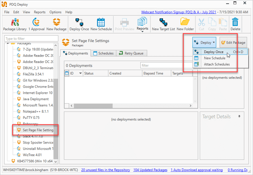Sort by the Elapsed Time column header
Image resolution: width=253 pixels, height=175 pixels.
(x=157, y=73)
